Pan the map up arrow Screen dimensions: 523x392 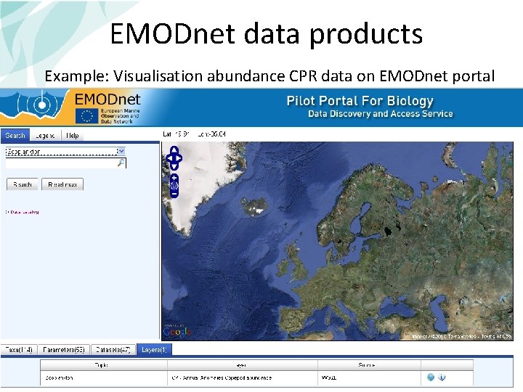pos(174,150)
